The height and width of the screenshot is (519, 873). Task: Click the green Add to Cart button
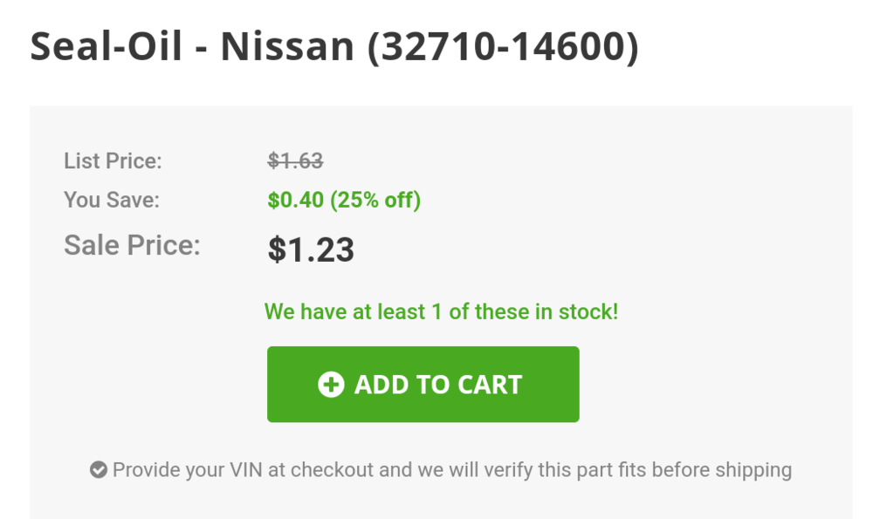coord(423,384)
